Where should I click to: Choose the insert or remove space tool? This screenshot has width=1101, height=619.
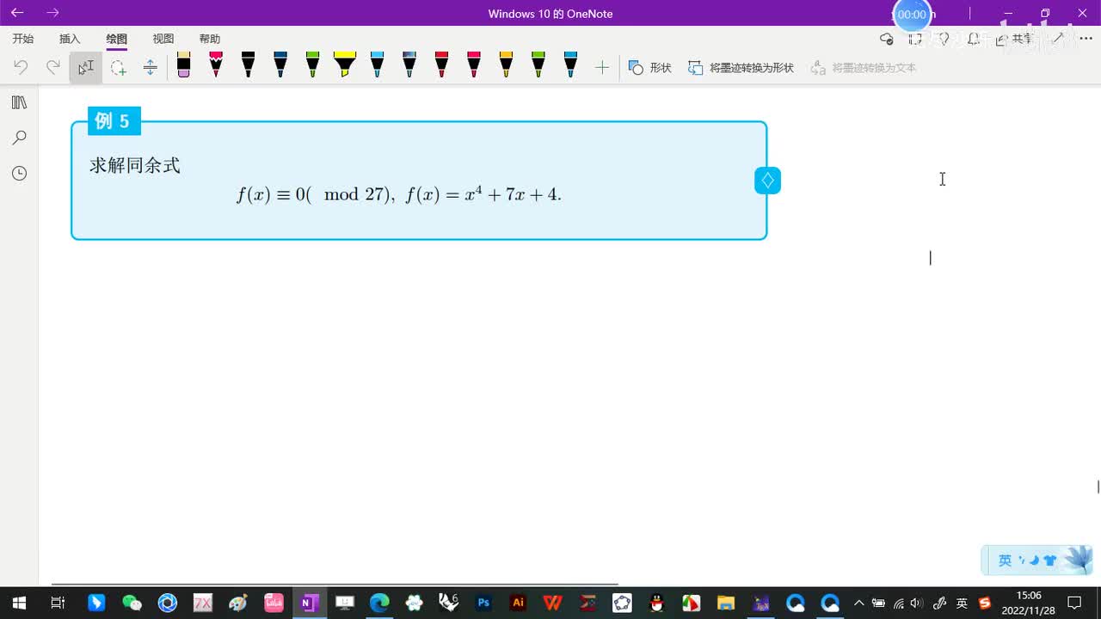(x=150, y=67)
